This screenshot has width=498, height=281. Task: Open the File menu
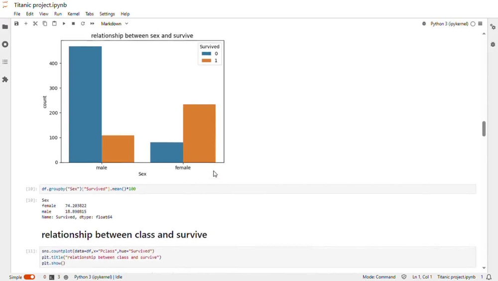tap(17, 14)
